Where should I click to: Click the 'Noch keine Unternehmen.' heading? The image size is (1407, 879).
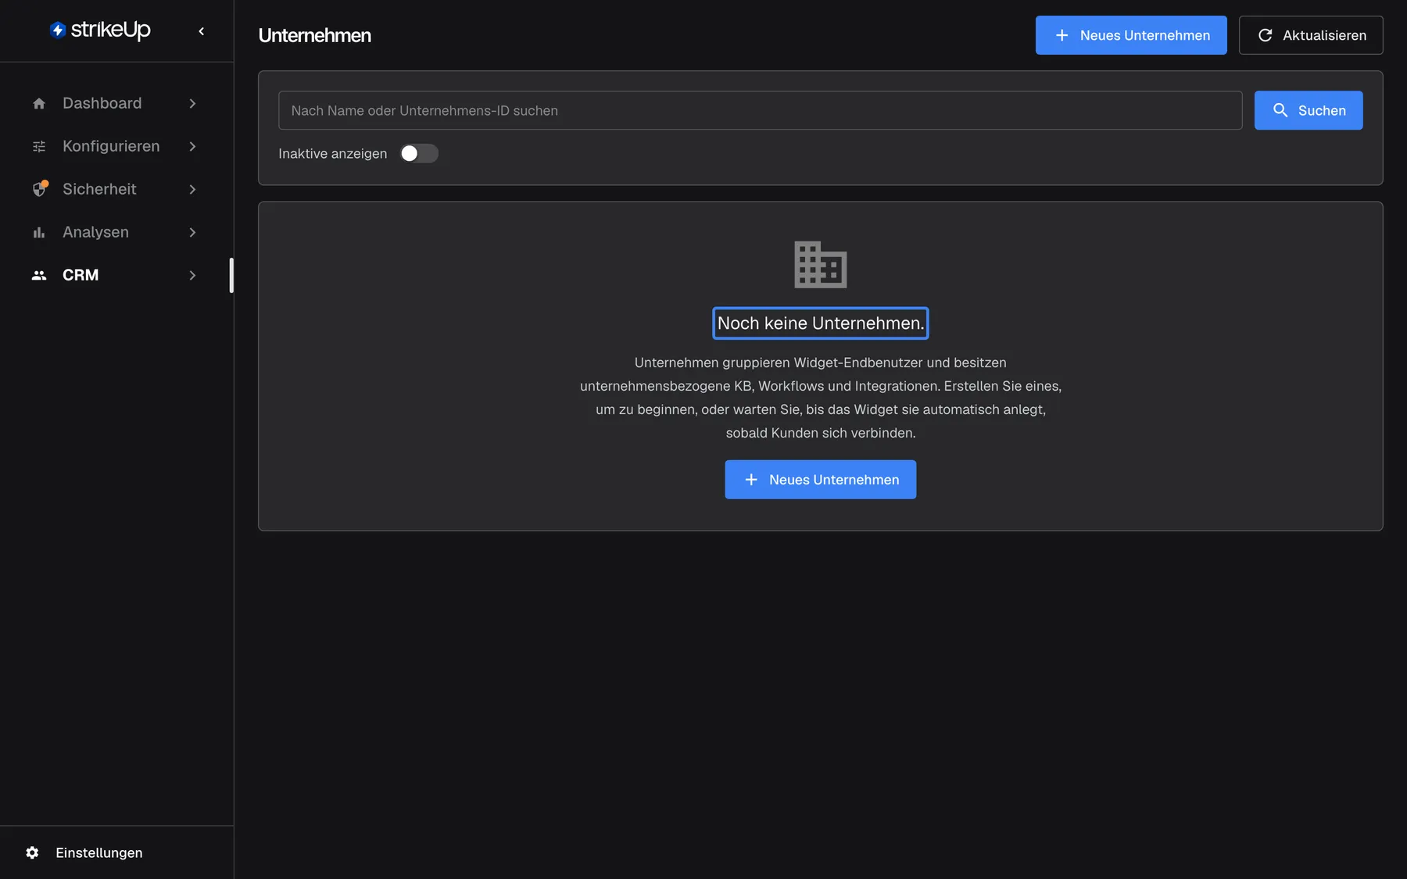[x=820, y=323]
